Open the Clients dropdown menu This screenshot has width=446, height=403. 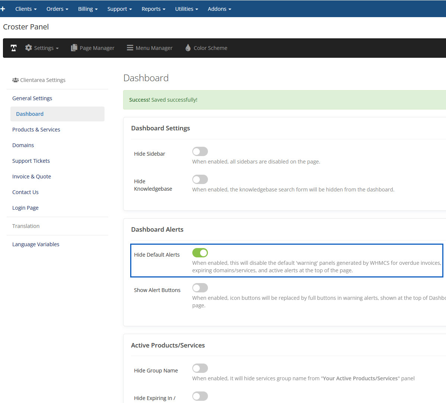[26, 9]
